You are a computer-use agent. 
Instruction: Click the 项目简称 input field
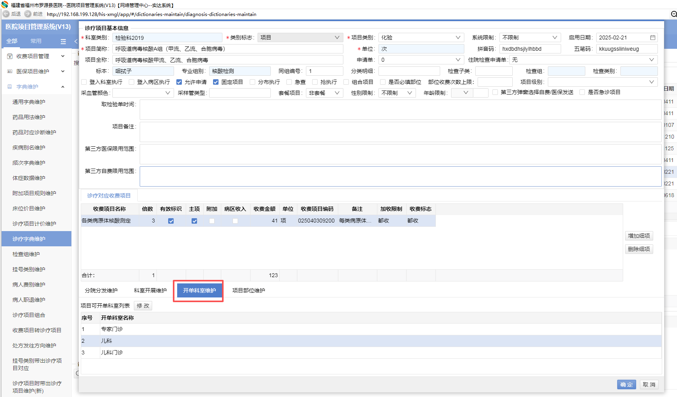pos(228,49)
